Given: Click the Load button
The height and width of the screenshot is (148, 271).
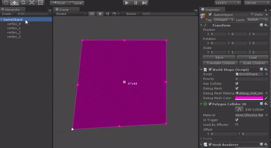Looking at the screenshot, I should click(x=253, y=58).
